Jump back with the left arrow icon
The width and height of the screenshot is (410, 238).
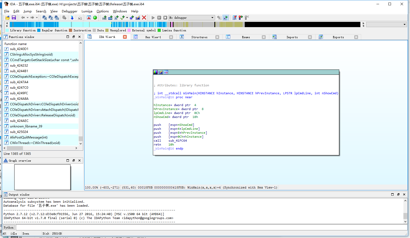pyautogui.click(x=23, y=18)
